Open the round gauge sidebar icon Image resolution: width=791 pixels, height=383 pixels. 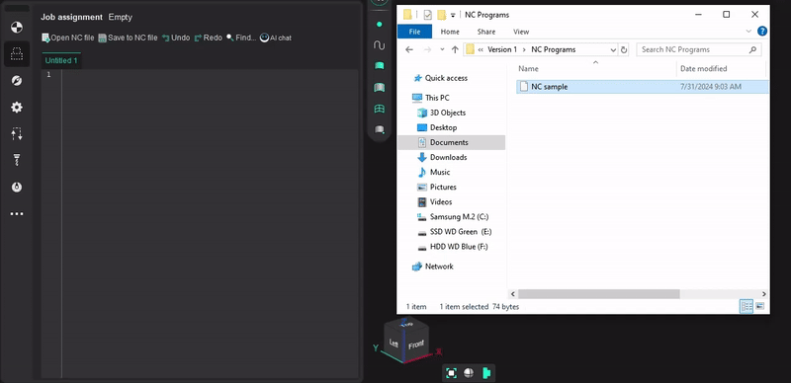[x=17, y=187]
